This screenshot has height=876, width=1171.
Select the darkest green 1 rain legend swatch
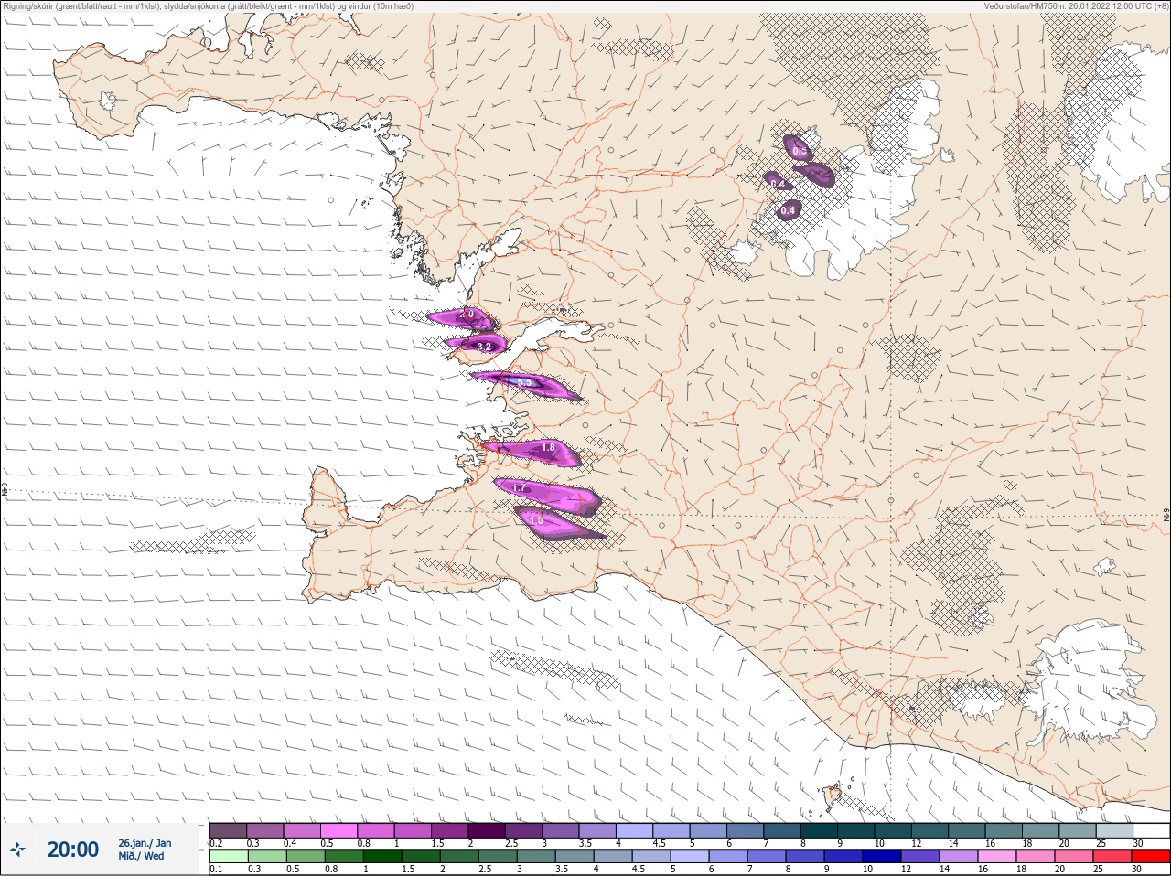[x=382, y=857]
